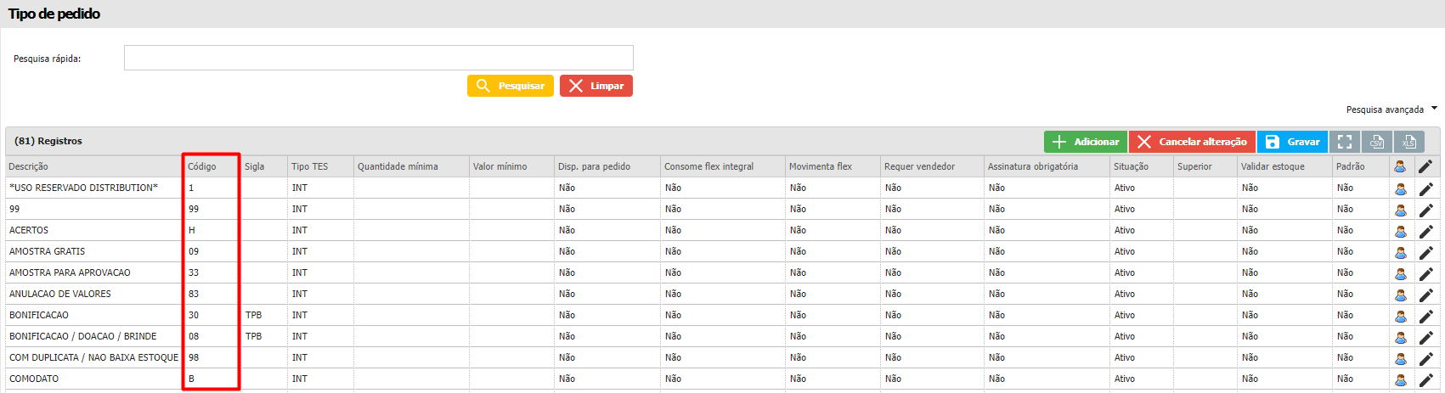This screenshot has width=1445, height=393.
Task: Edit the COM DUPLICATA / NAO BAIXA ESTOQUE row
Action: pos(1425,358)
